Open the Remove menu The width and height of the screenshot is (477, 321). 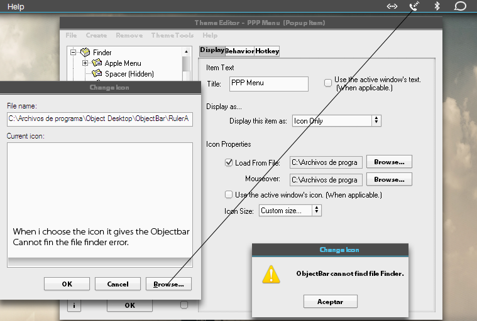[129, 35]
